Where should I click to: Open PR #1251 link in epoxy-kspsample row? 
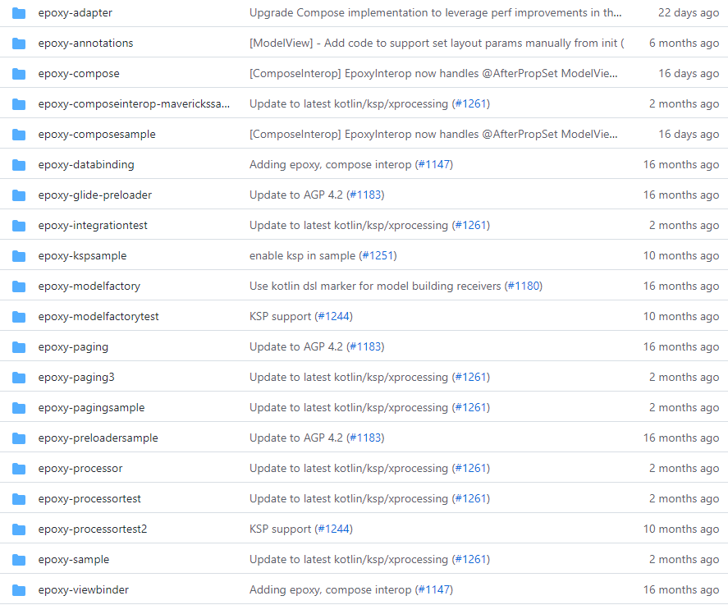tap(378, 256)
